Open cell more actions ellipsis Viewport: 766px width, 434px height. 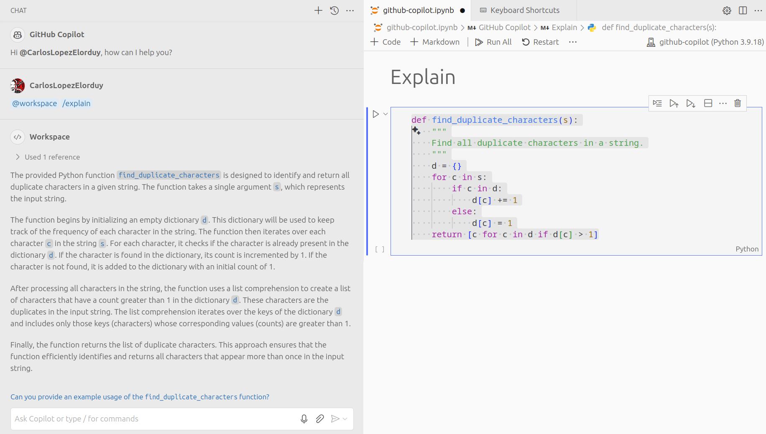723,103
